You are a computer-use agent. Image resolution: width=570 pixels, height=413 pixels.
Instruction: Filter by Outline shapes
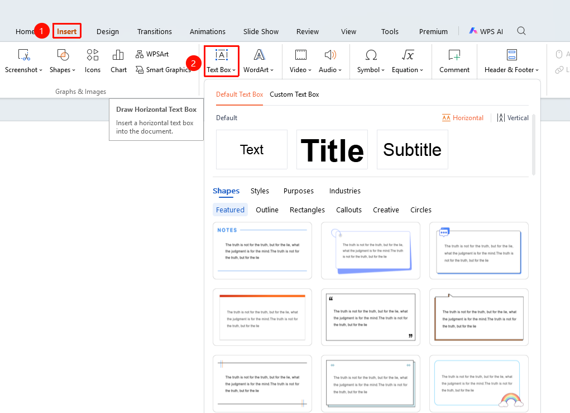[267, 210]
